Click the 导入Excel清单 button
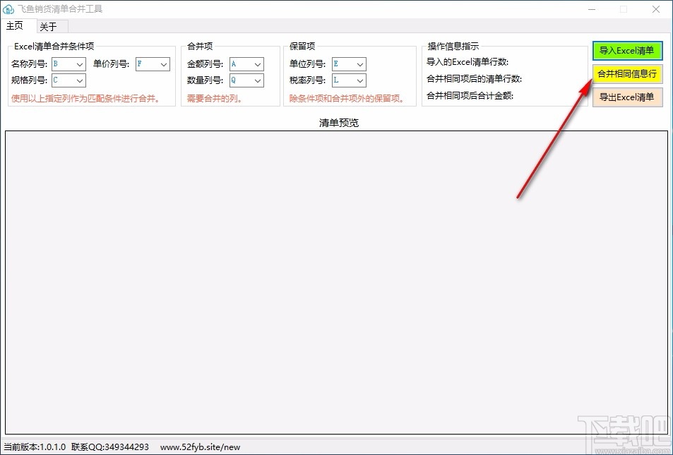The height and width of the screenshot is (455, 673). pyautogui.click(x=627, y=50)
